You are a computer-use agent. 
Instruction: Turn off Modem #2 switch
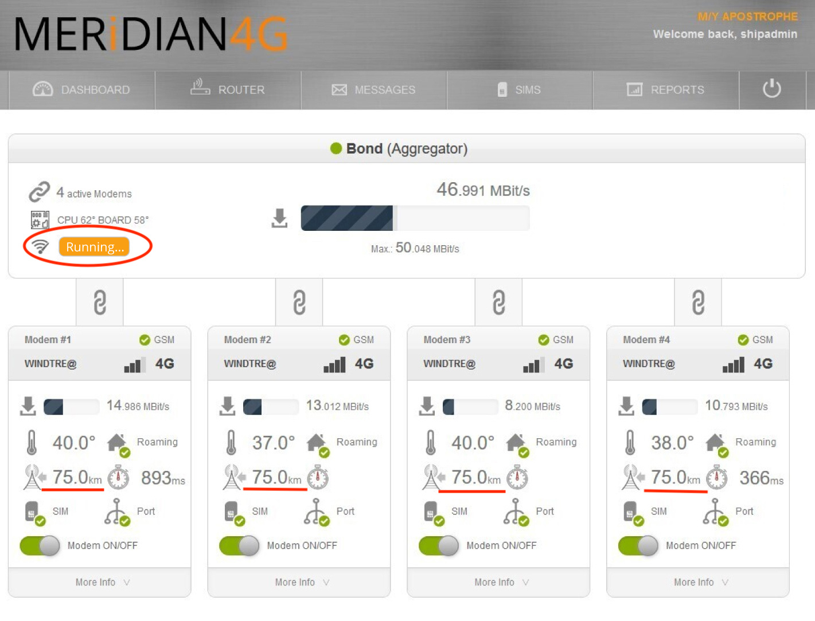[240, 546]
